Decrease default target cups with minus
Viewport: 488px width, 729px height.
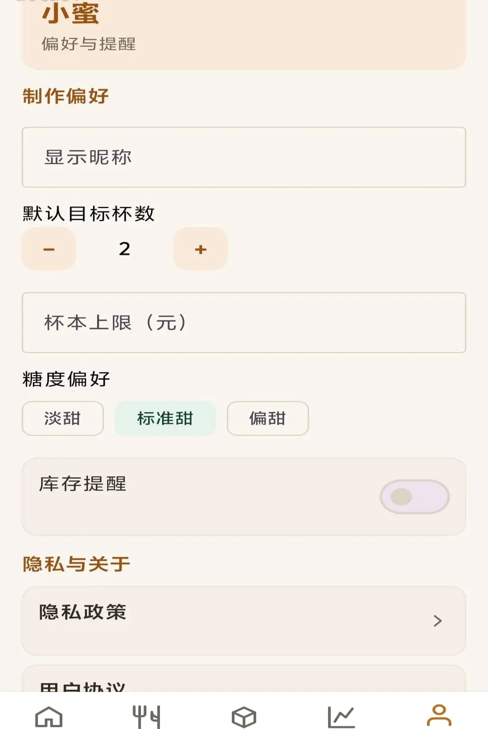click(x=49, y=249)
